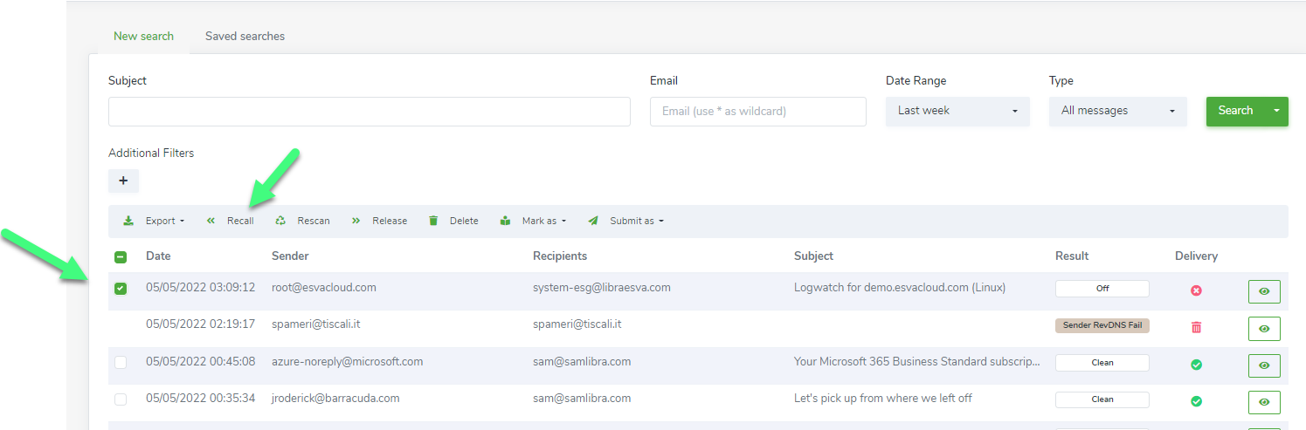Click subject Logwatch for demo.esvacloud.com (Linux)
The height and width of the screenshot is (430, 1306).
click(x=900, y=287)
